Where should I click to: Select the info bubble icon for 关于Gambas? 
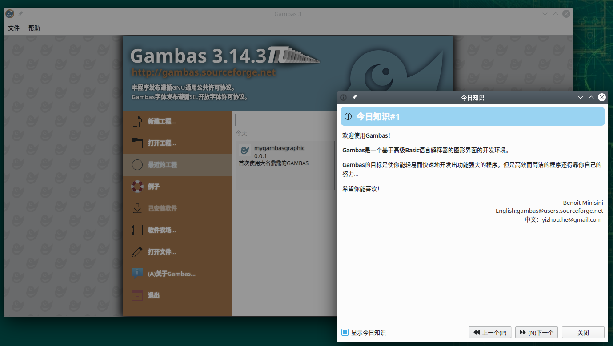[x=136, y=273]
